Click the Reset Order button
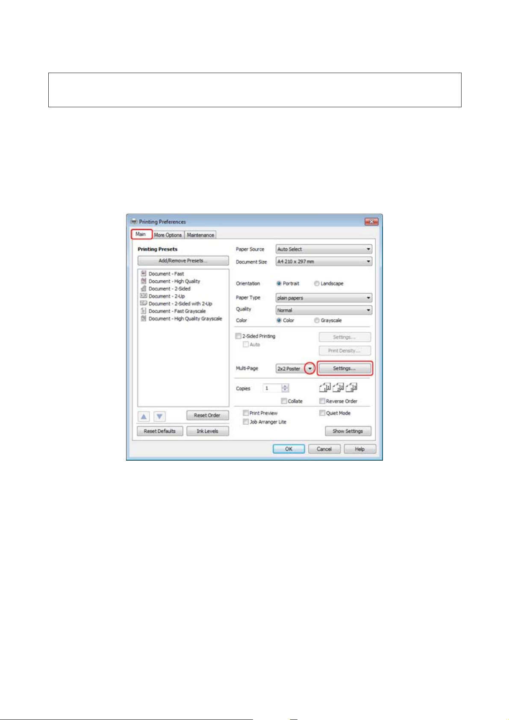The height and width of the screenshot is (720, 509). click(x=207, y=415)
